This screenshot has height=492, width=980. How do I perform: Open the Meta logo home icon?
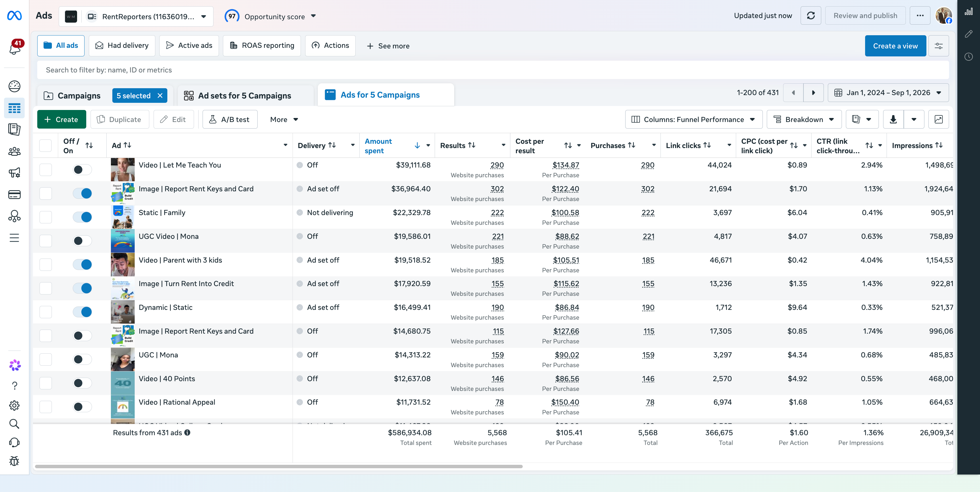14,15
